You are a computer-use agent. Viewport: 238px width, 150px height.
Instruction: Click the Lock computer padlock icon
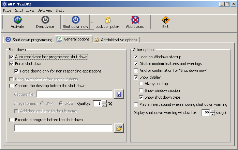(108, 20)
